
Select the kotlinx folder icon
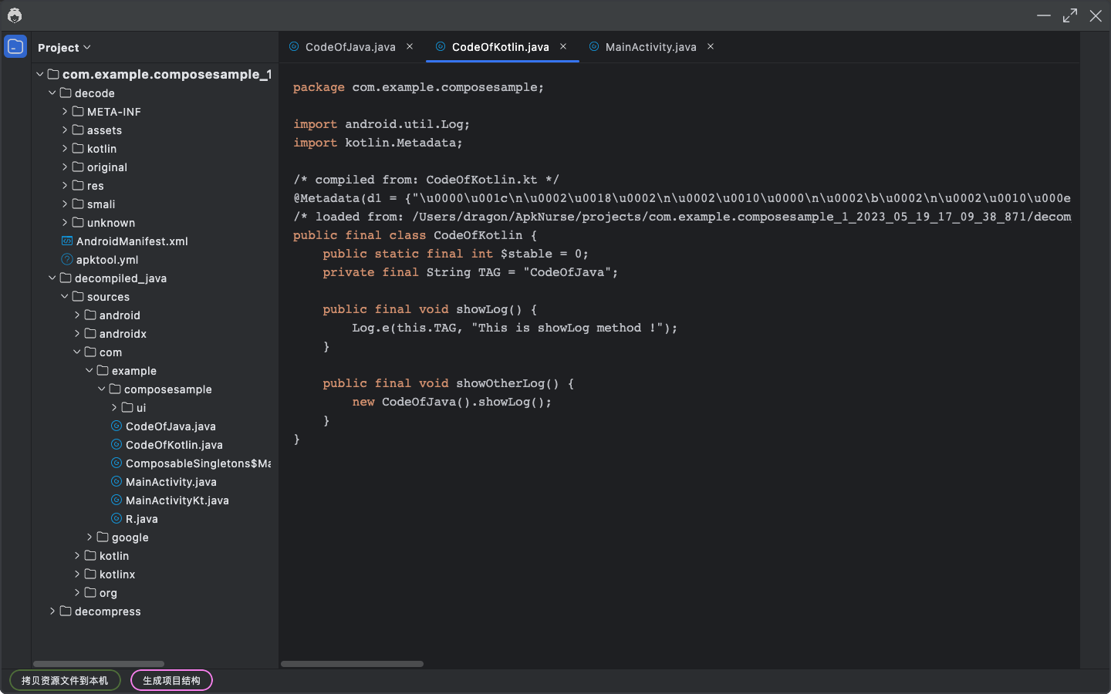click(x=90, y=574)
